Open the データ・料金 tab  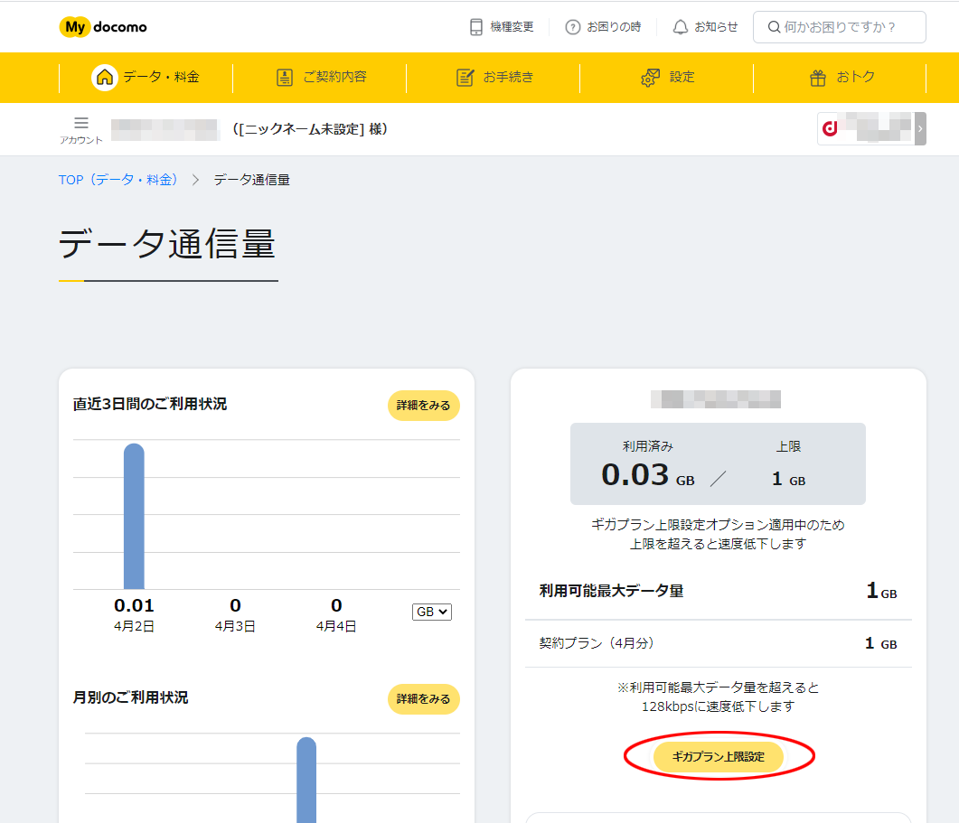146,77
